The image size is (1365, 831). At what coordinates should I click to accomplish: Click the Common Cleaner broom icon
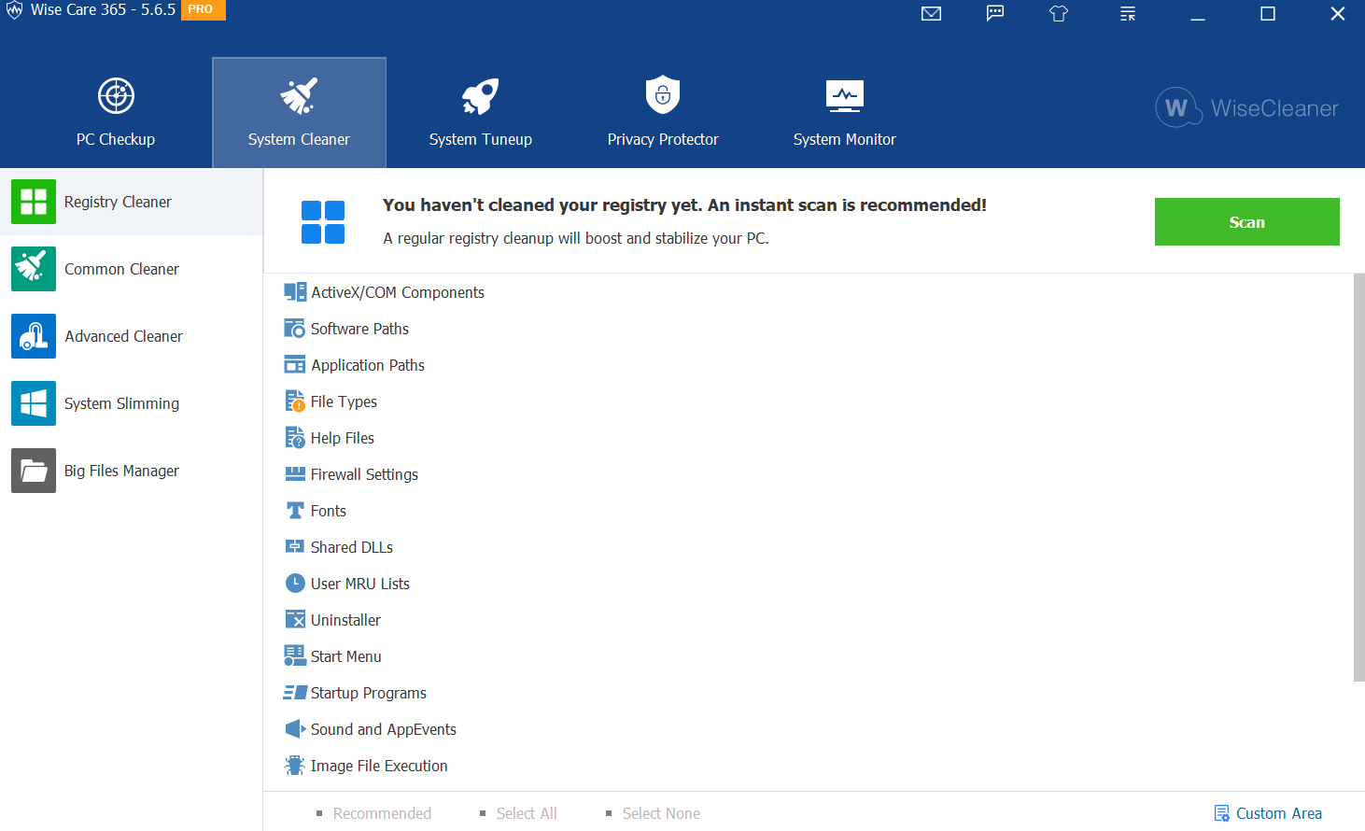(34, 269)
